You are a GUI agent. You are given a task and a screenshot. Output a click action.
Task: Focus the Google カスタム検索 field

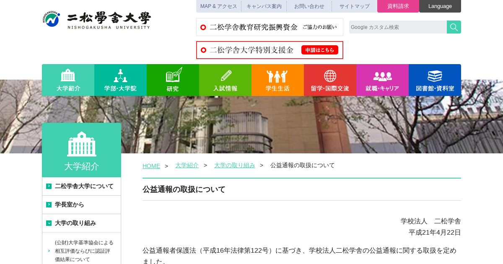click(398, 27)
